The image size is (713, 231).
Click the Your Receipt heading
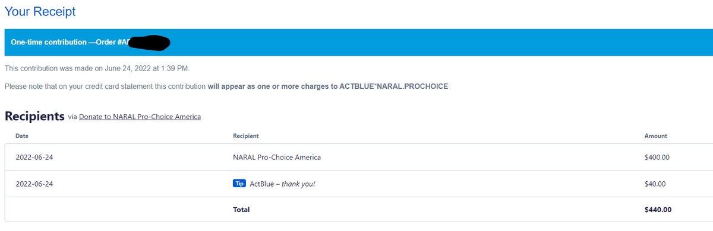[x=40, y=11]
